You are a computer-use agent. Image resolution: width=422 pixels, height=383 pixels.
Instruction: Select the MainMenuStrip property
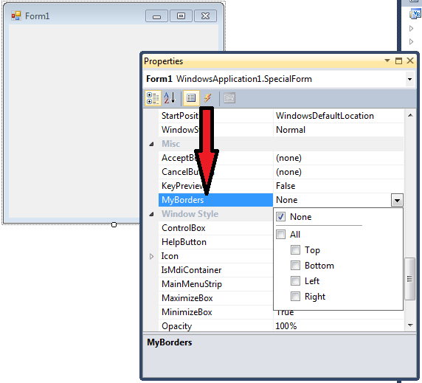click(x=215, y=284)
